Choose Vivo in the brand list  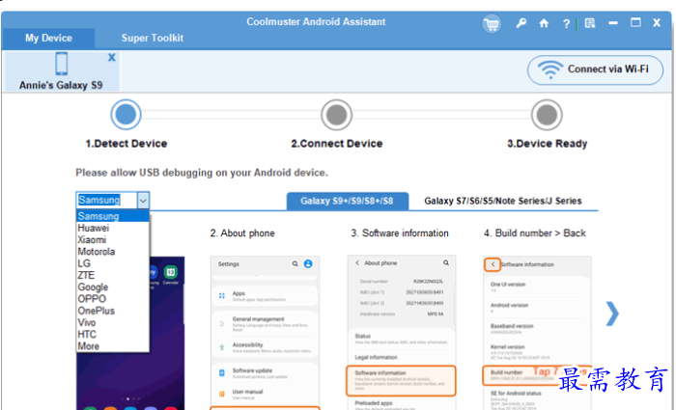pyautogui.click(x=113, y=322)
